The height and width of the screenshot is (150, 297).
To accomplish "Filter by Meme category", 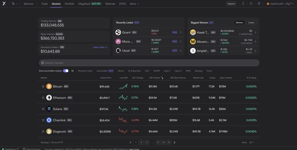I will [121, 71].
